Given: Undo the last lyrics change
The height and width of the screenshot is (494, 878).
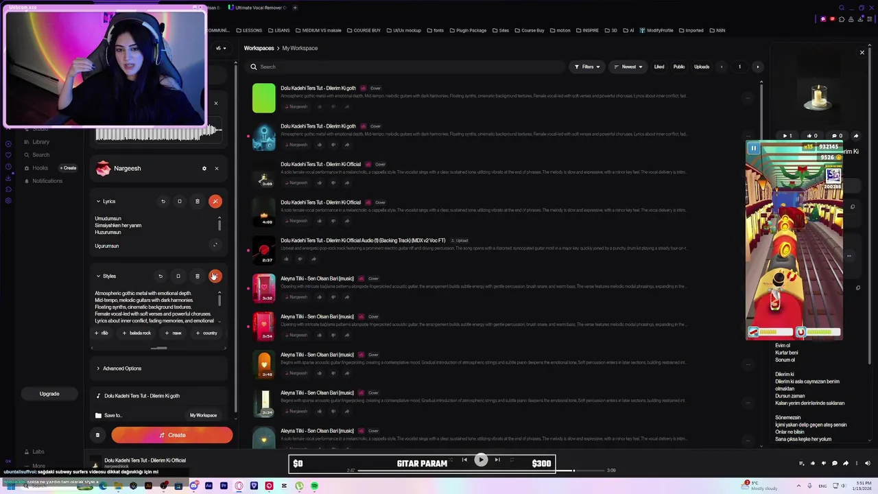Looking at the screenshot, I should (163, 201).
